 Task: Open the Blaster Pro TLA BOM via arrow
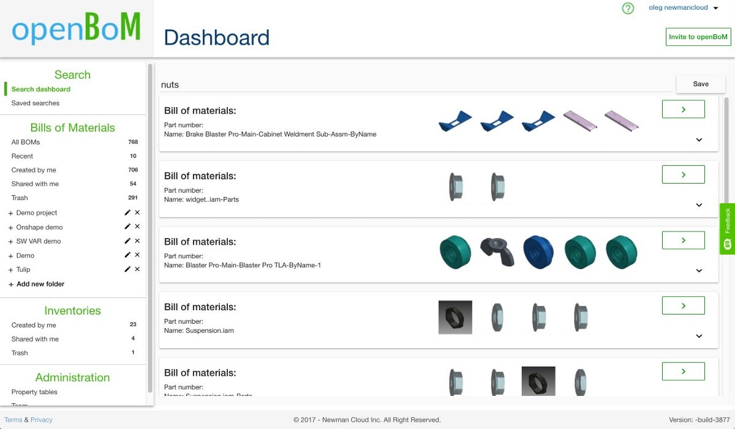683,240
